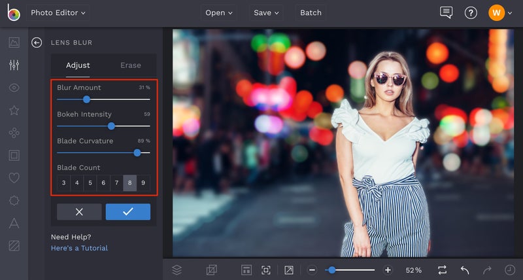Select the Adjust tab
Viewport: 523px width, 280px height.
coord(78,65)
